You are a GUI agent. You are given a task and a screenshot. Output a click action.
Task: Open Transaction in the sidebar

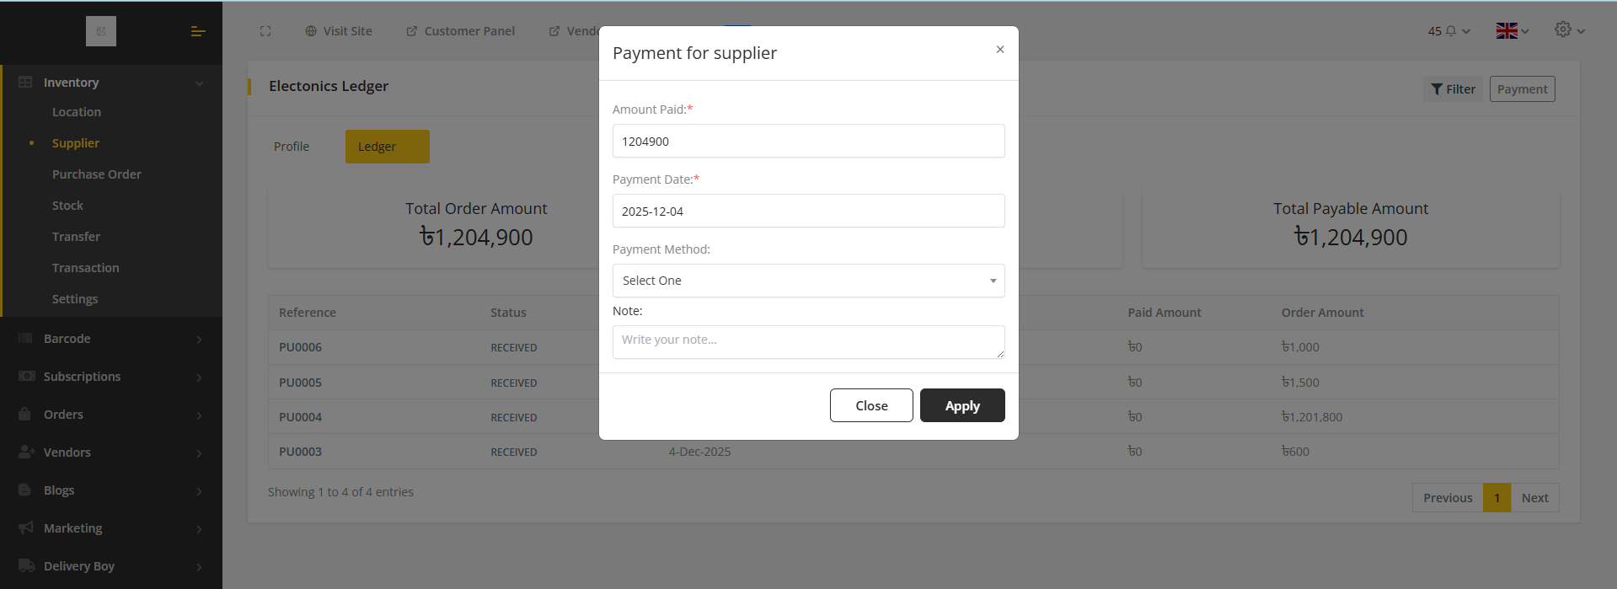click(x=86, y=268)
